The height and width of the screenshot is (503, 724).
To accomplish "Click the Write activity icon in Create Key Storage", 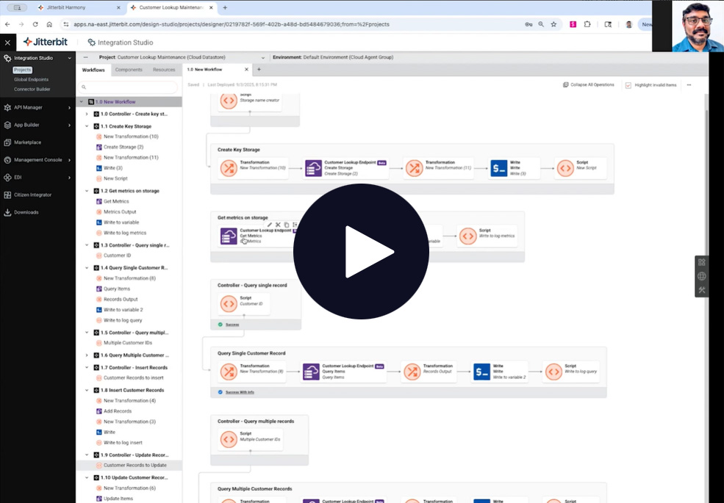I will coord(498,168).
